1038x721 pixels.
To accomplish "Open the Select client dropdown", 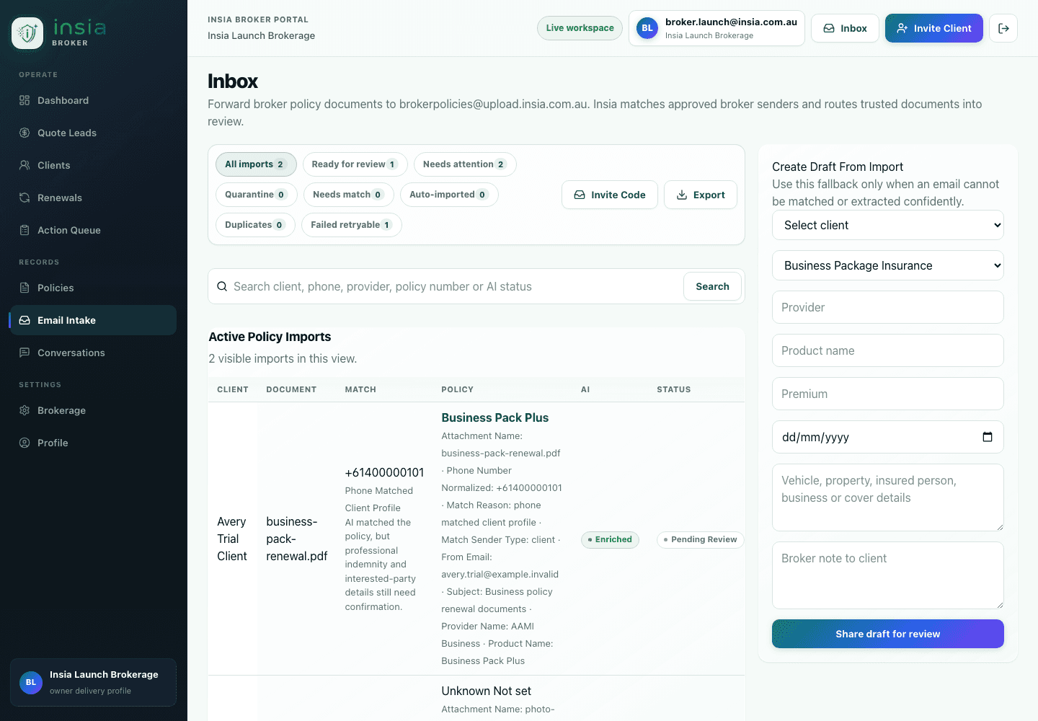I will pos(888,225).
